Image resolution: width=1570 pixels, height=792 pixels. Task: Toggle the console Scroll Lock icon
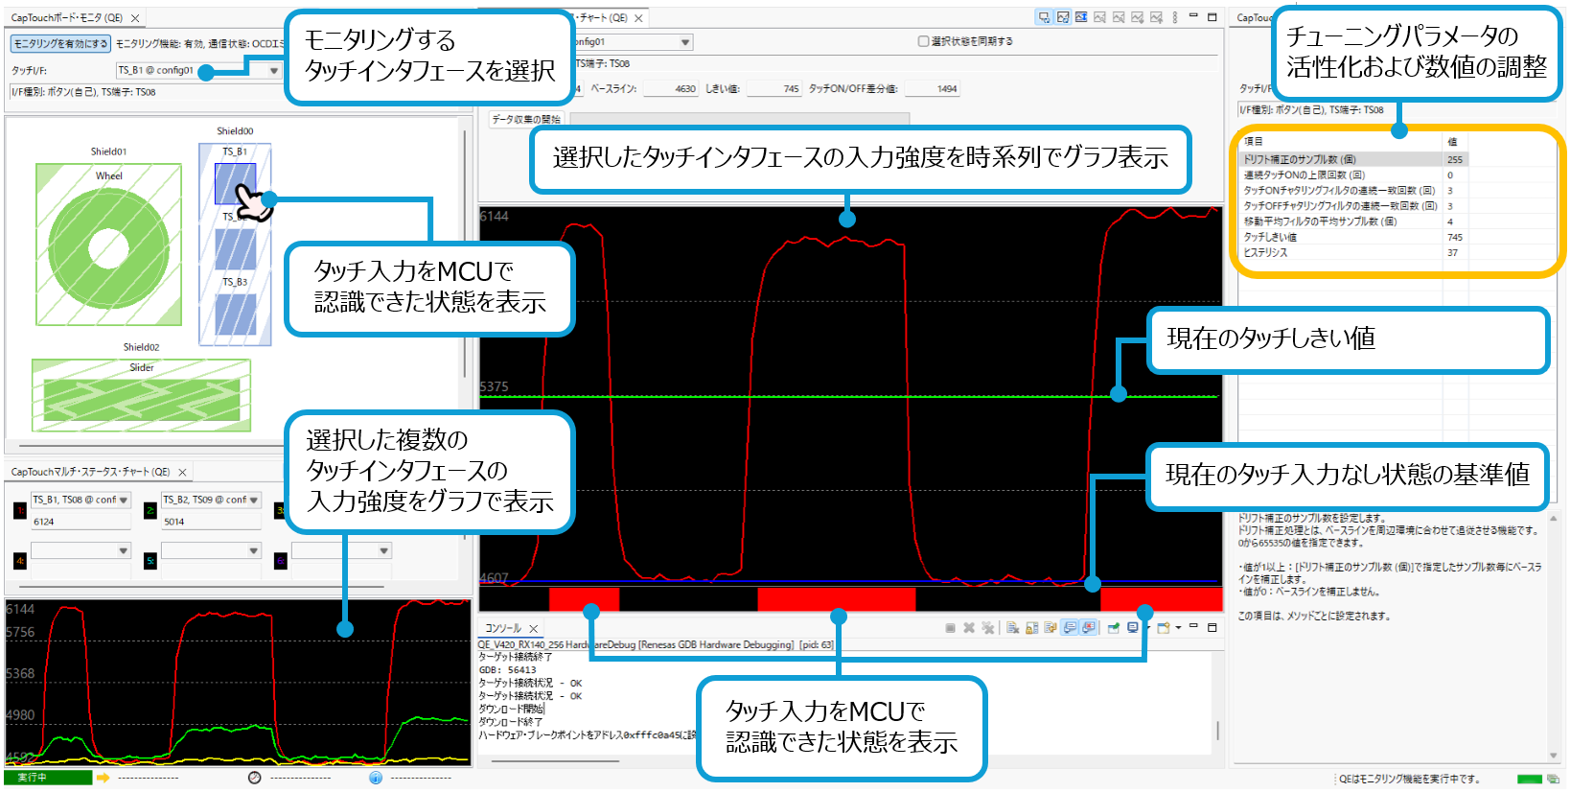coord(1032,628)
